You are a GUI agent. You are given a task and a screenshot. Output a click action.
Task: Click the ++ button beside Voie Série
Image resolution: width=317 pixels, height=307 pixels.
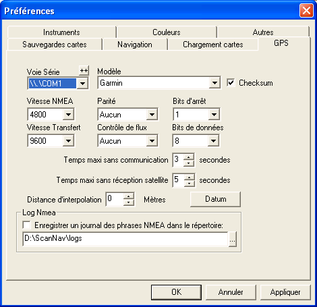click(x=84, y=71)
